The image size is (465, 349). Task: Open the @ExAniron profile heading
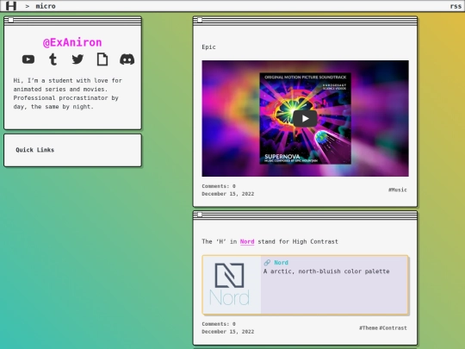[x=72, y=42]
